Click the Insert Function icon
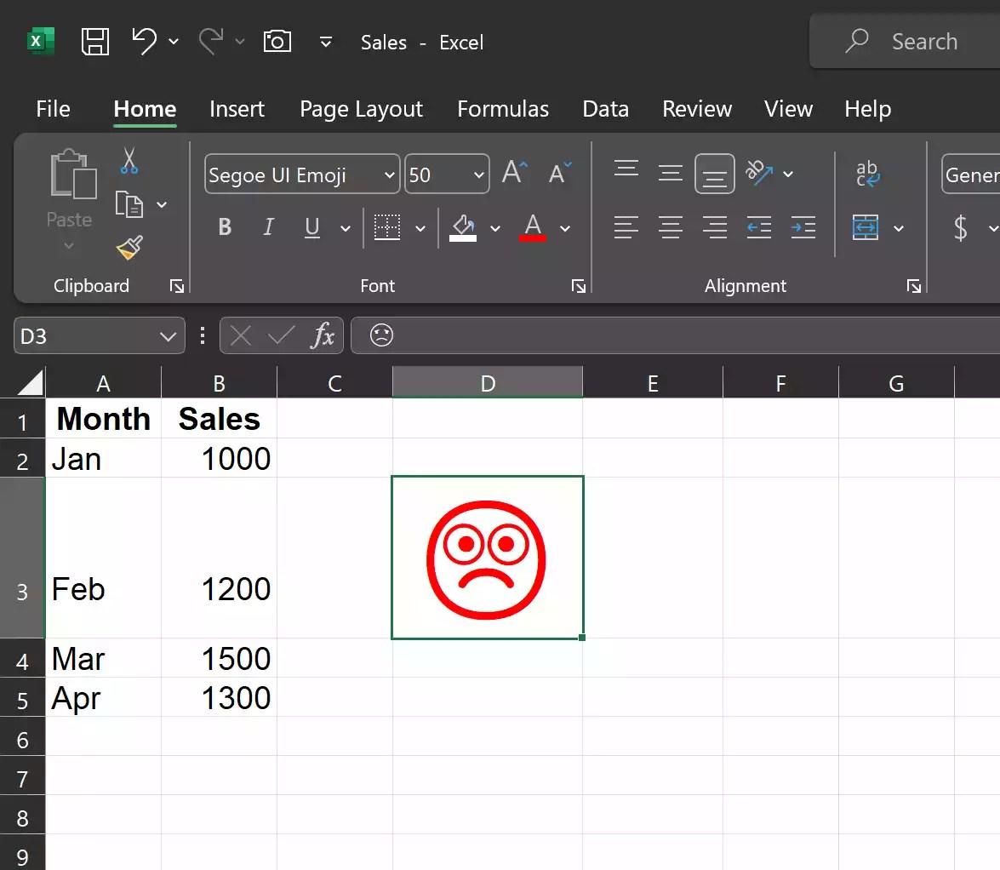This screenshot has width=1000, height=870. [x=323, y=335]
